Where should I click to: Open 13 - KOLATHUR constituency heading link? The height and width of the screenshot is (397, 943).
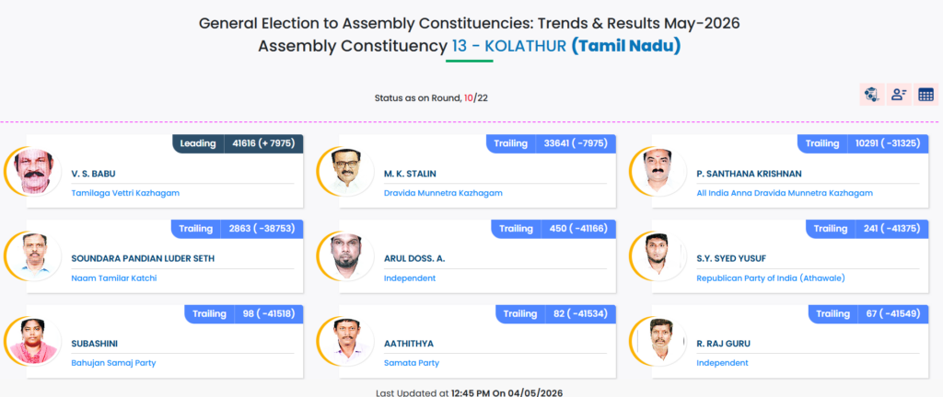pos(508,46)
